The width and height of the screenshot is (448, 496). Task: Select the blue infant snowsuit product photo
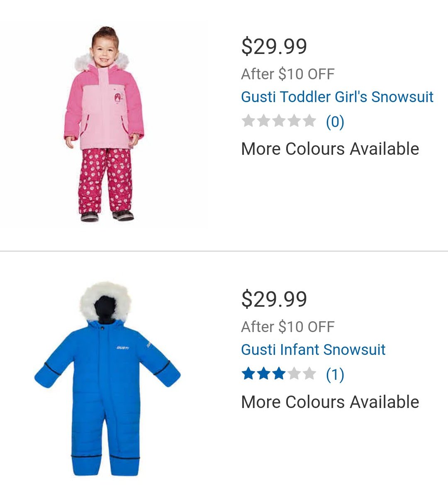click(x=107, y=379)
